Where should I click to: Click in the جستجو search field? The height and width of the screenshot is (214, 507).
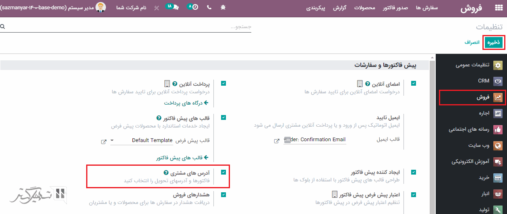pyautogui.click(x=129, y=27)
